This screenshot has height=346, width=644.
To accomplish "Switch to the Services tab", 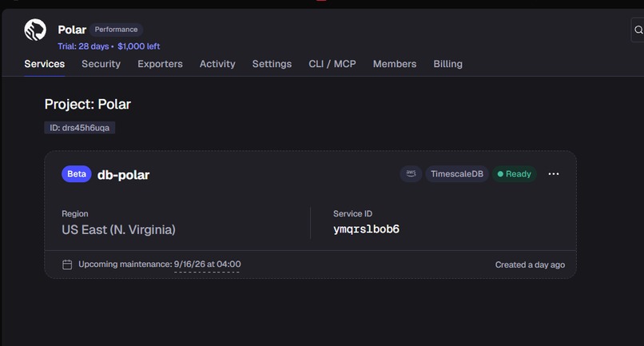I will point(45,64).
